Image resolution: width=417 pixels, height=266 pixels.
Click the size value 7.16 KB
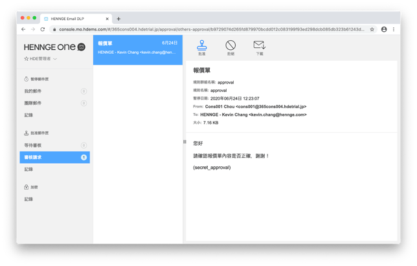[x=210, y=123]
